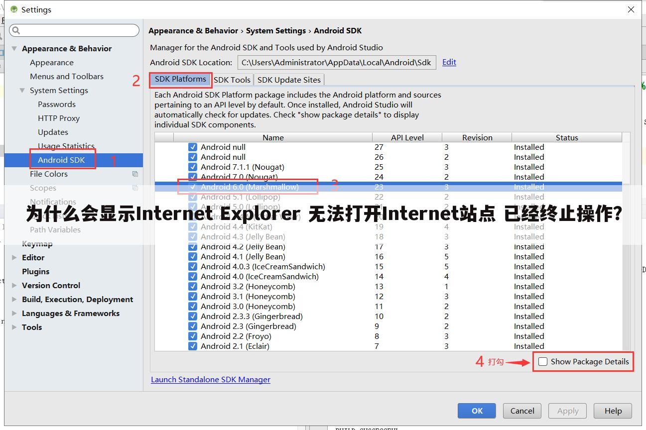This screenshot has height=430, width=646.
Task: Click Edit link for SDK location
Action: click(x=449, y=62)
